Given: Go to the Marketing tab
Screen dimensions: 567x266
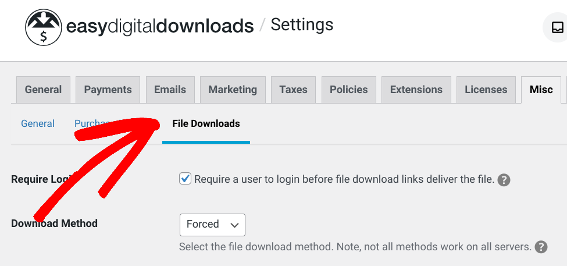Looking at the screenshot, I should point(233,90).
